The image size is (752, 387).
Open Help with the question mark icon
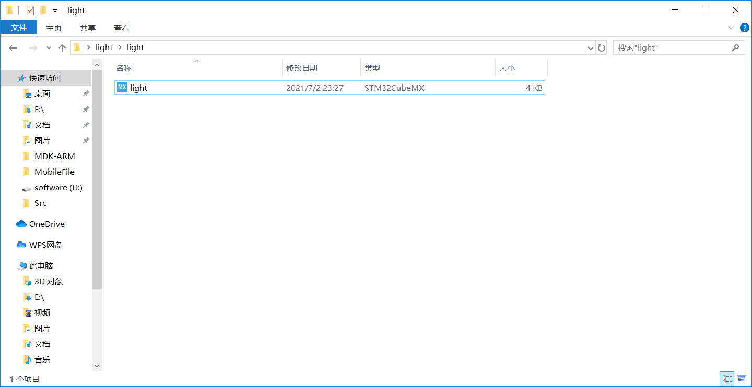[x=744, y=28]
